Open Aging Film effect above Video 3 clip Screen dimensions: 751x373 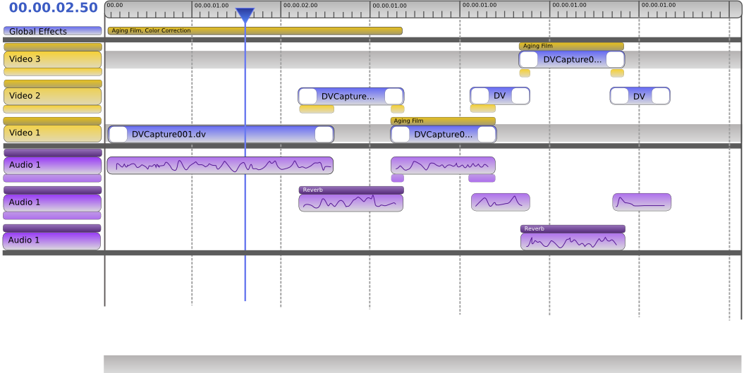(x=570, y=46)
